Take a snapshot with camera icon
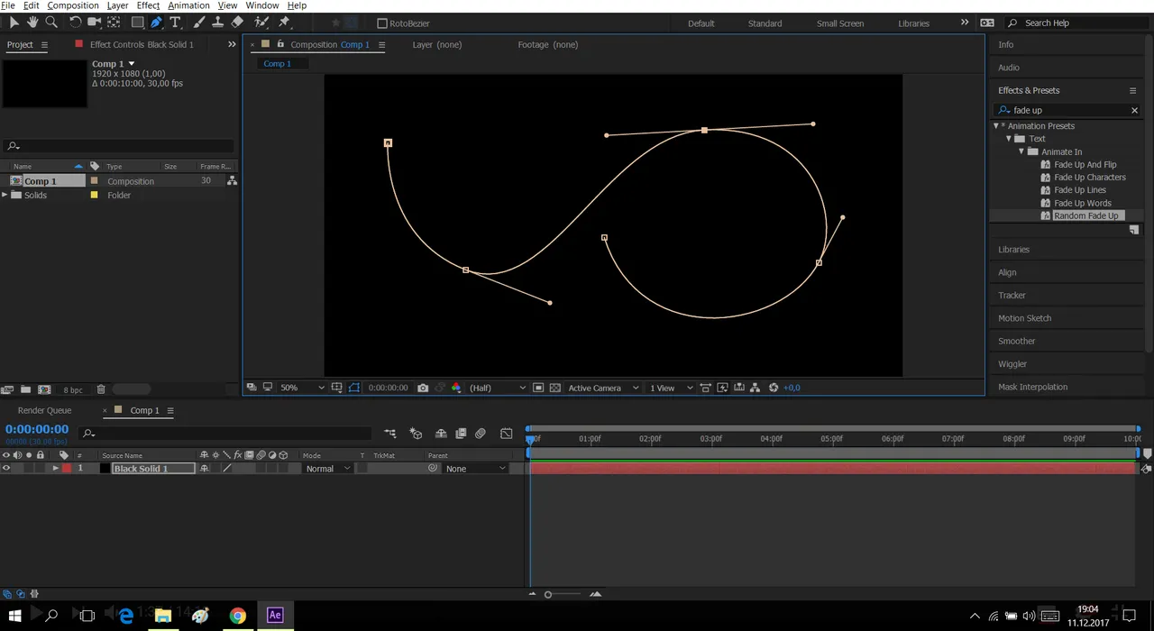The width and height of the screenshot is (1154, 631). point(423,388)
